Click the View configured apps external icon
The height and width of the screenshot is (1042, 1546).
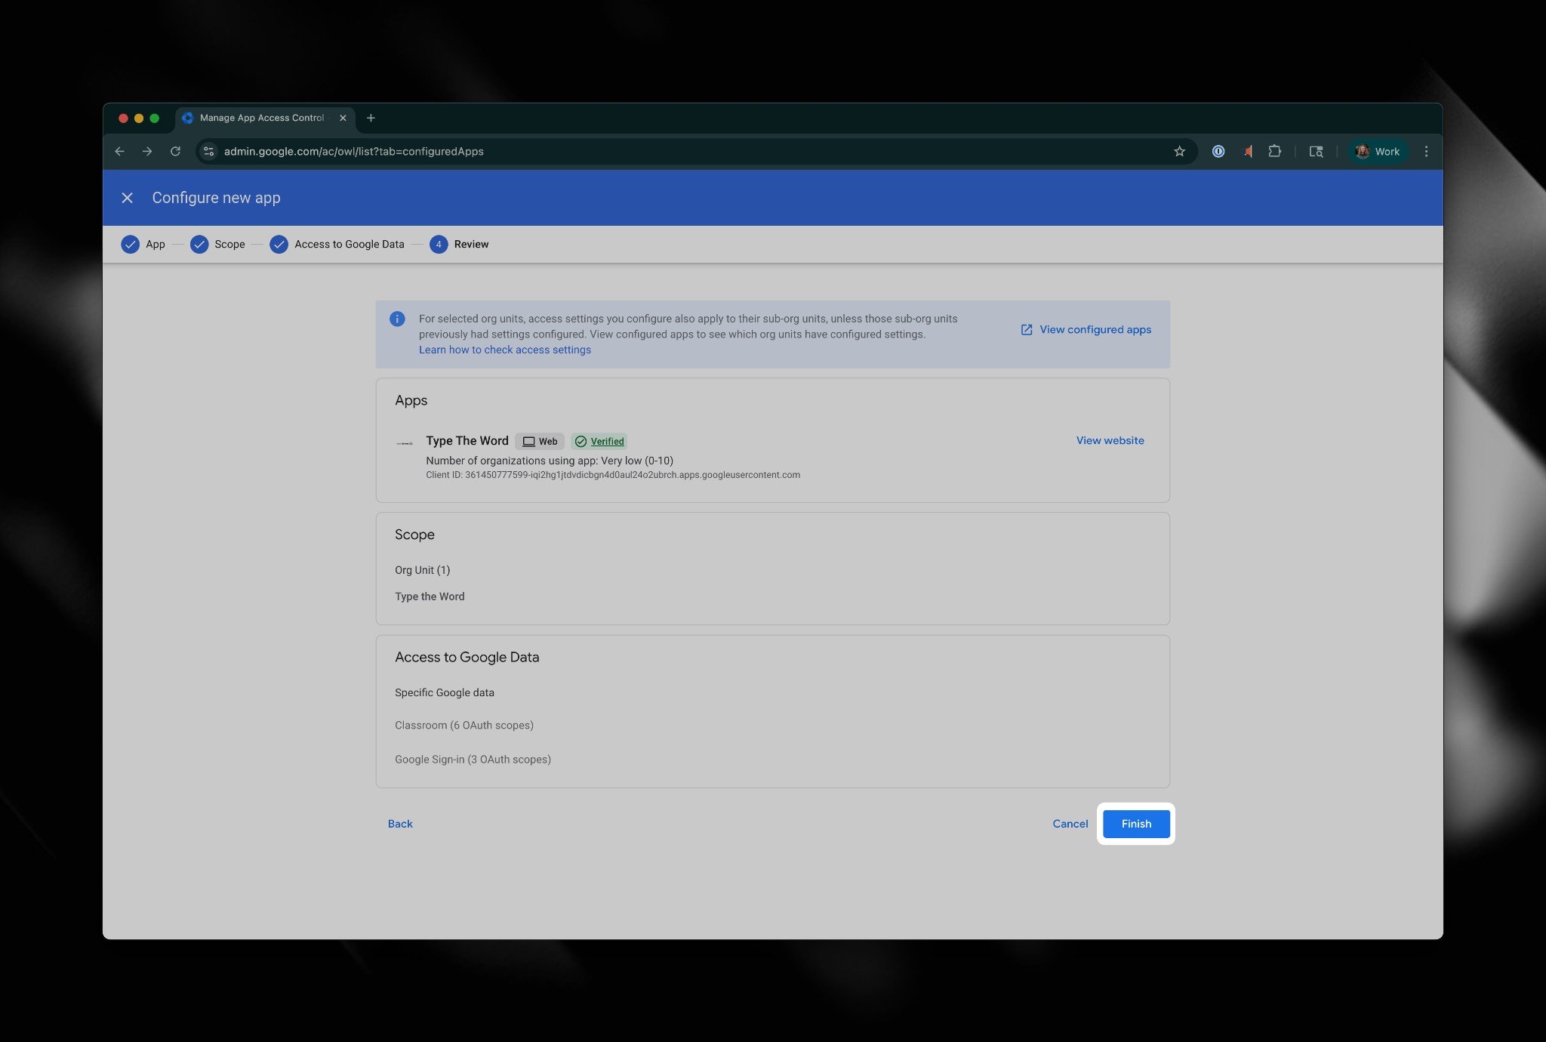(1027, 330)
